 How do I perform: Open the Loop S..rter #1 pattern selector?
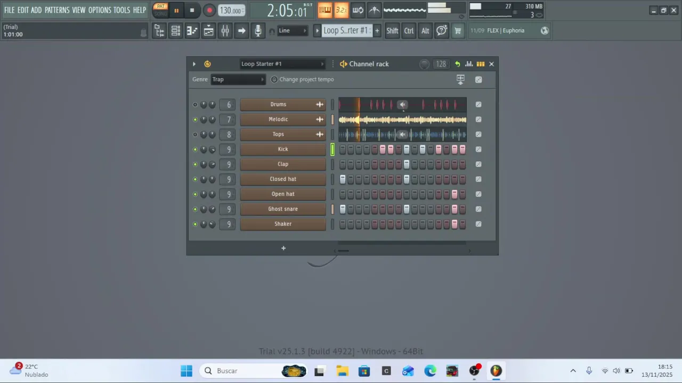point(346,31)
